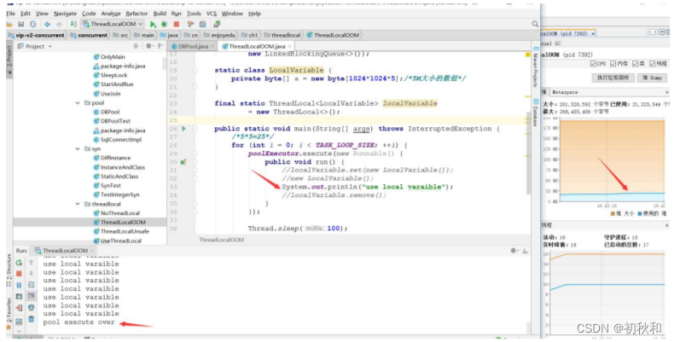Print console output with printer icon
This screenshot has height=342, width=674.
[x=32, y=308]
